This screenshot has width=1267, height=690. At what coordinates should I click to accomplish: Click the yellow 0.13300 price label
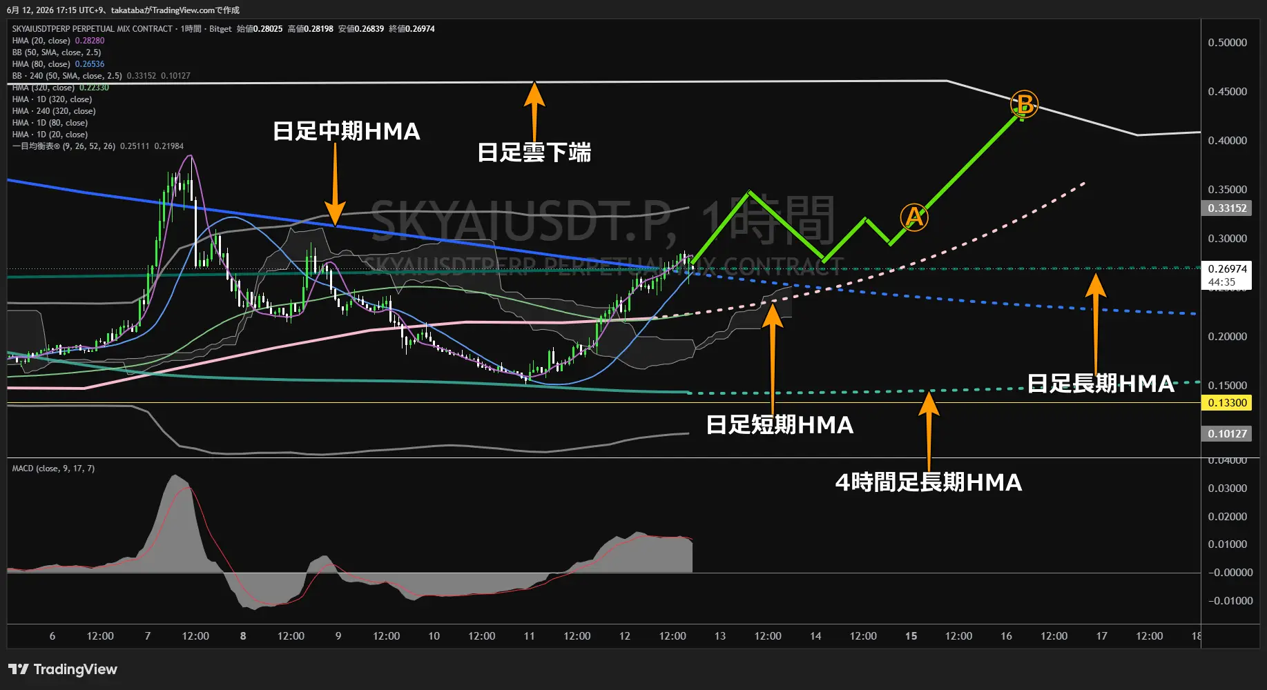coord(1227,403)
